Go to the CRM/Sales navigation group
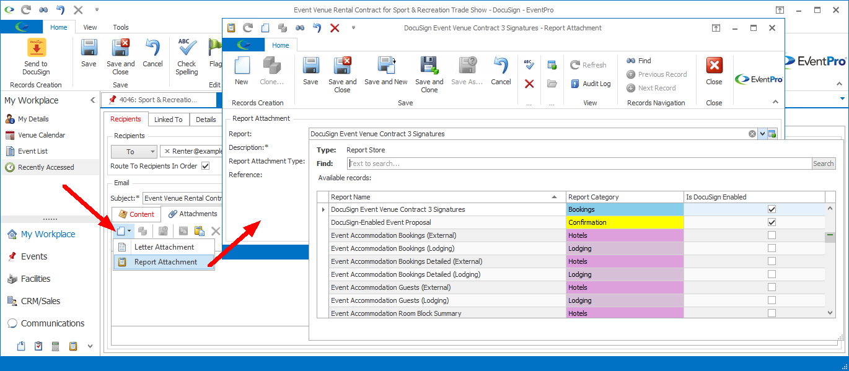849x371 pixels. click(x=41, y=301)
